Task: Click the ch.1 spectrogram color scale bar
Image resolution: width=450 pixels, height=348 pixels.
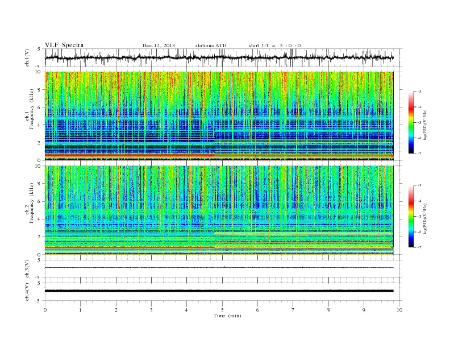Action: tap(411, 122)
